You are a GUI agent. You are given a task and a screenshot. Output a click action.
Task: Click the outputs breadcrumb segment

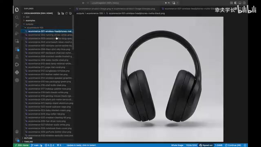coord(80,13)
